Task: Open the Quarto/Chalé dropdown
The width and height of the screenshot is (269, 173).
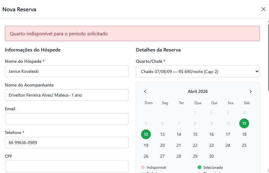Action: (198, 72)
